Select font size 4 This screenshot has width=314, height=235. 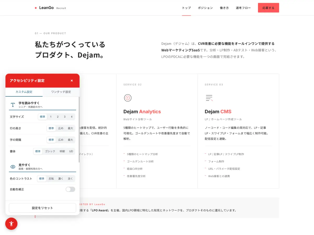point(72,117)
